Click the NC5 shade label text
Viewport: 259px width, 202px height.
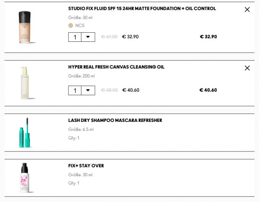(80, 25)
